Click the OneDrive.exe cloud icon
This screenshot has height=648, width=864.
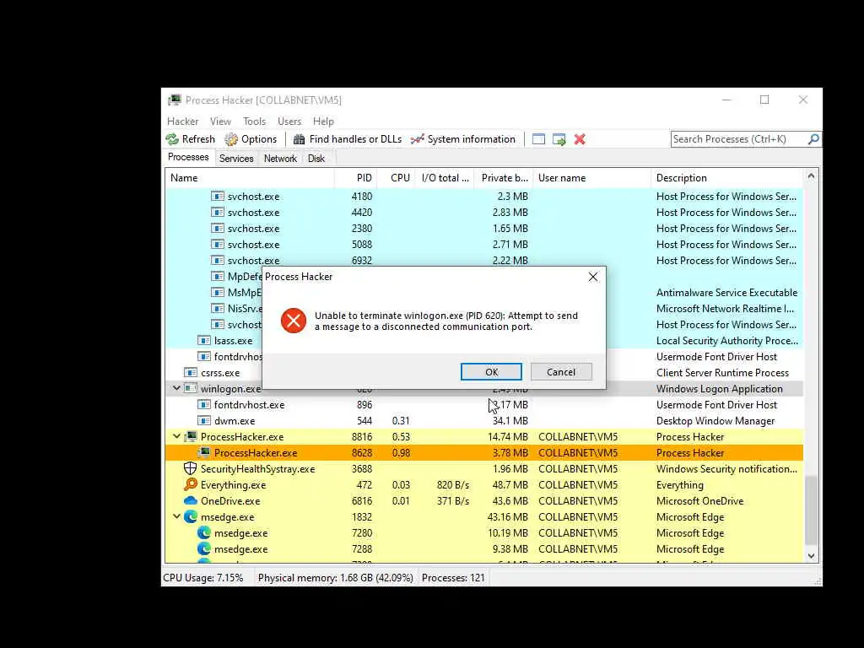pos(190,501)
